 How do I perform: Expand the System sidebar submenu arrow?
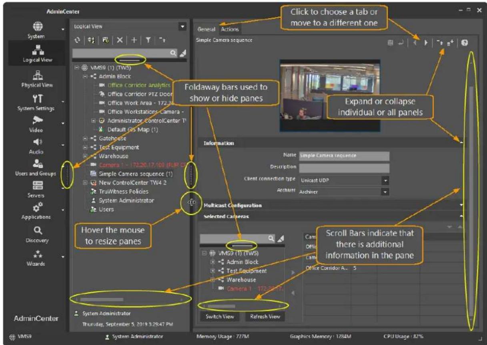(62, 29)
